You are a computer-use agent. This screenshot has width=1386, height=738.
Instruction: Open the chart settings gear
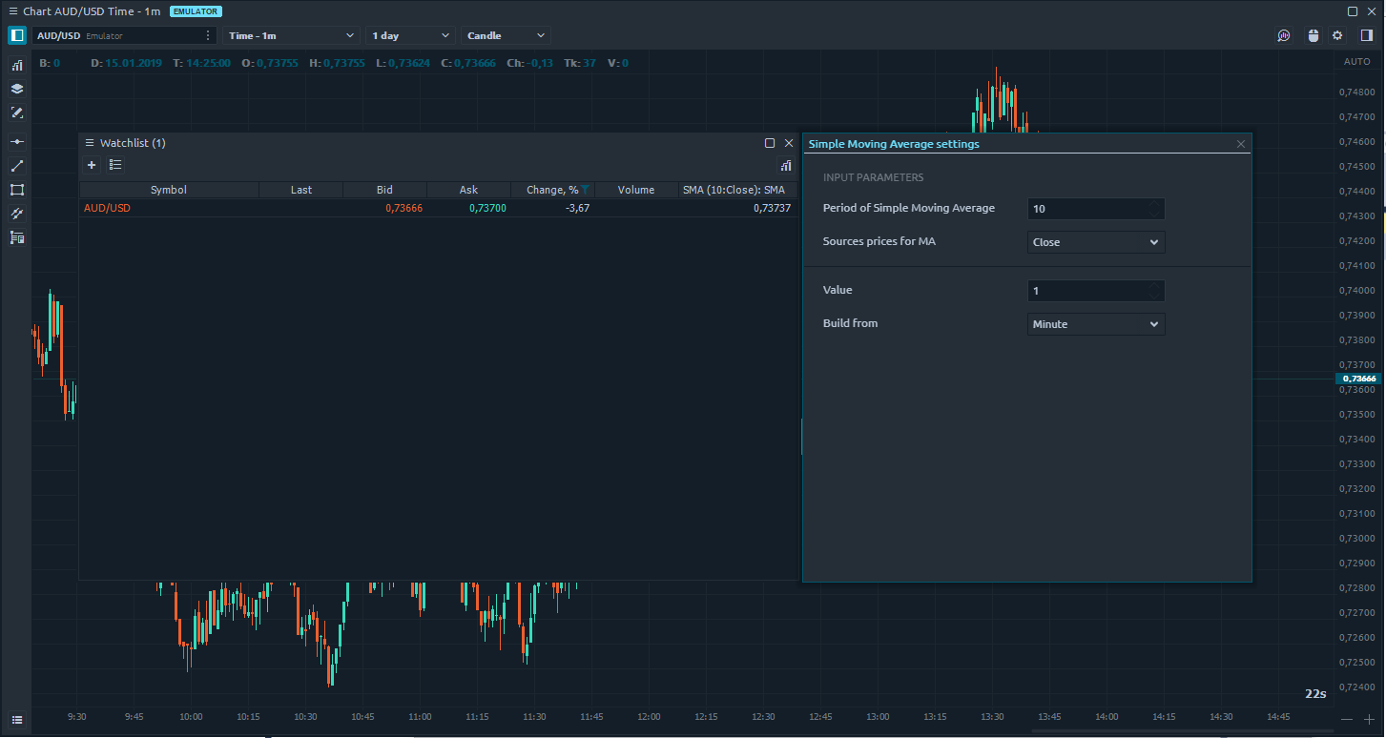point(1337,35)
